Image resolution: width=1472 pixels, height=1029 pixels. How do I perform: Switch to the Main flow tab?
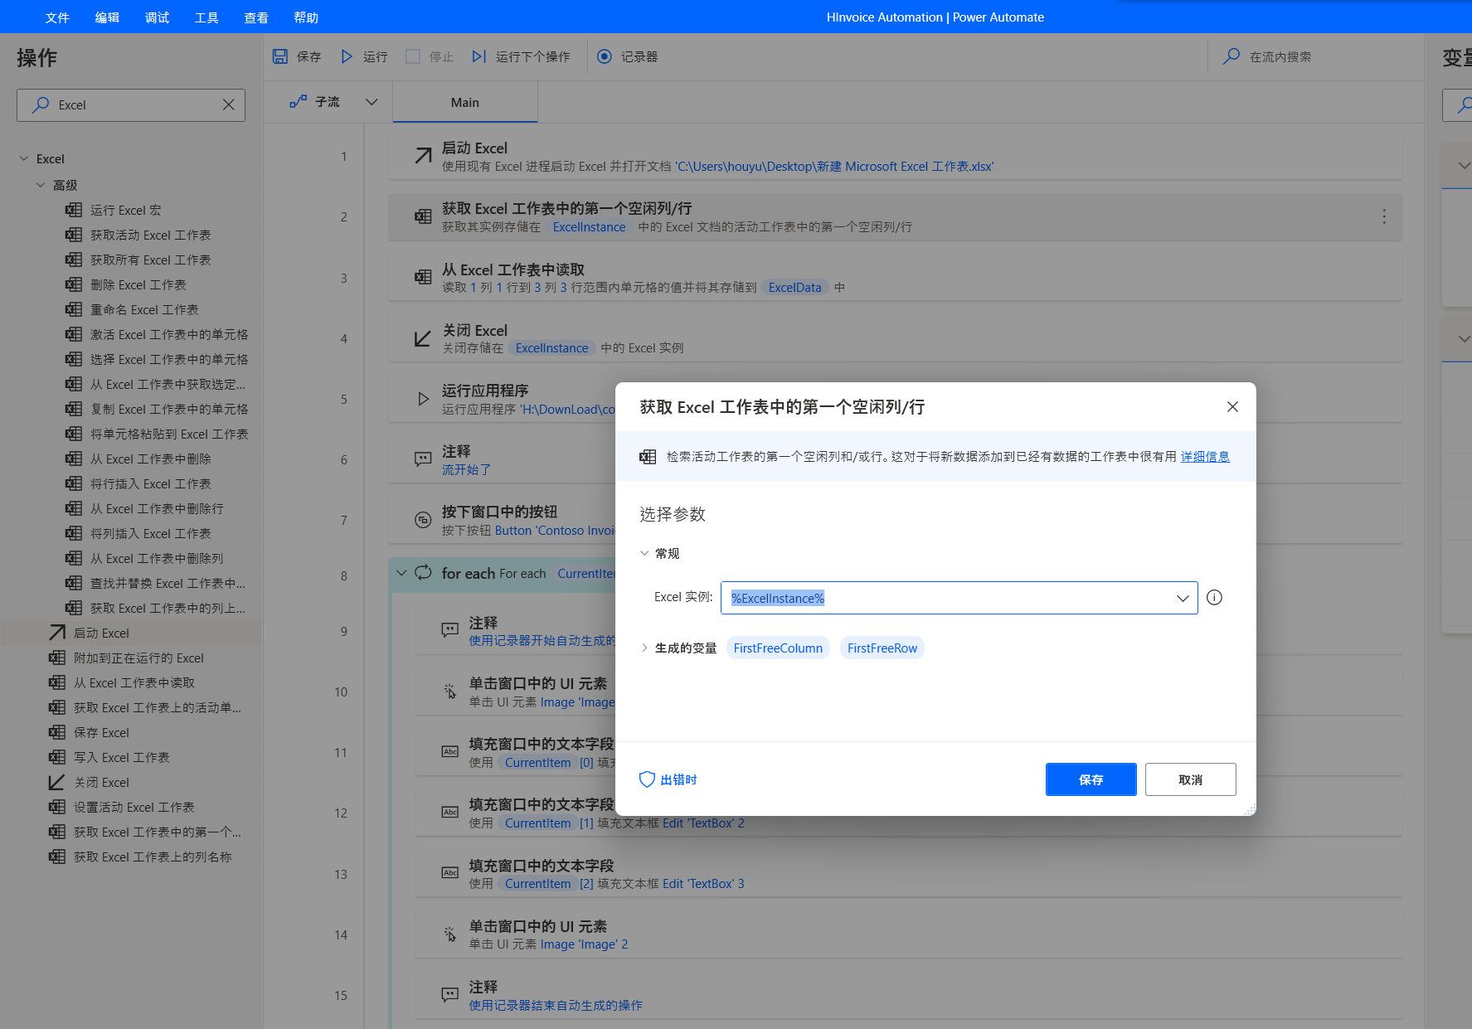tap(464, 101)
